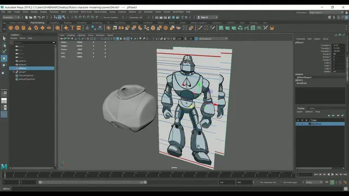Toggle the Channel Box display icon at top right
Screen dimensions: 349x196
point(347,17)
